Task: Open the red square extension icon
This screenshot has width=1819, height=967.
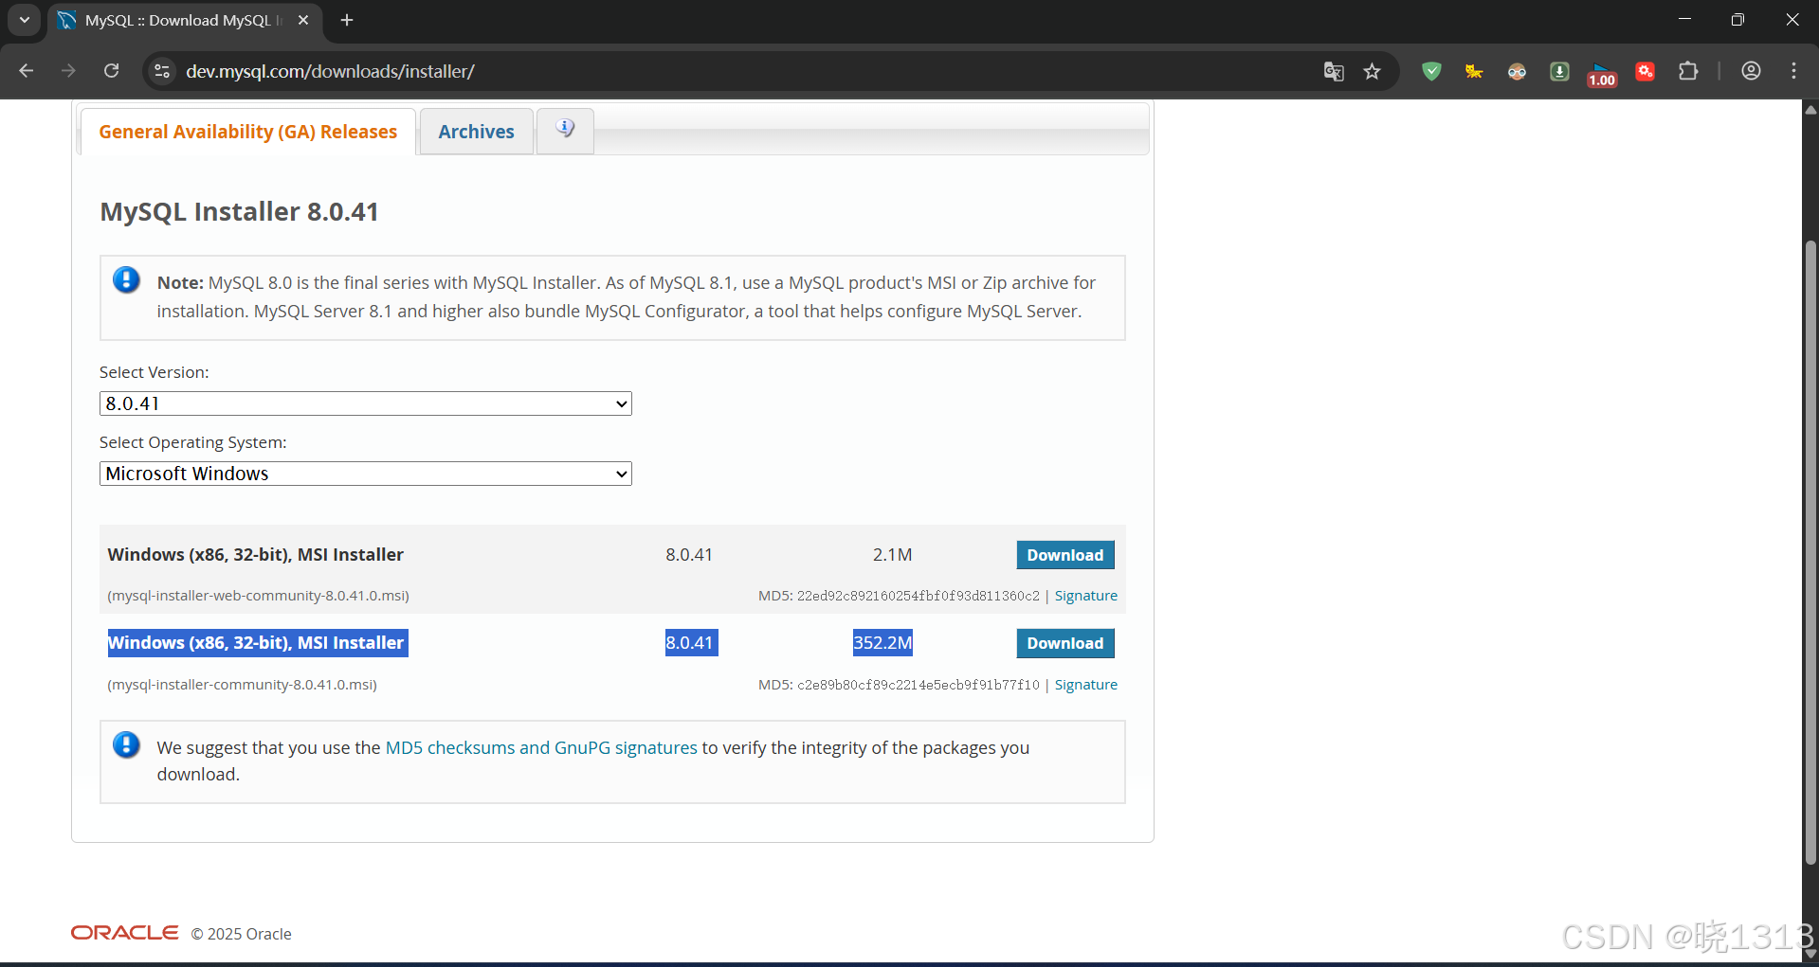Action: coord(1646,71)
